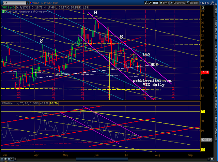Viewport: 218px width, 162px height.
Task: Click the R: 1.29 range value
Action: coord(83,8)
